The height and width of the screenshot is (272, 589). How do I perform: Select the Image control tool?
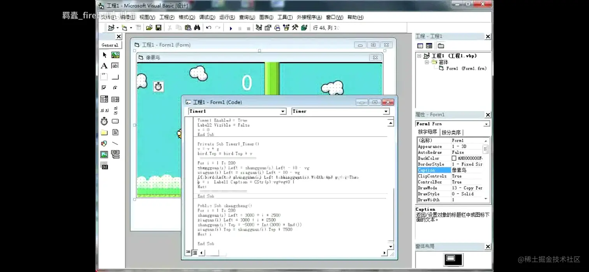[104, 155]
